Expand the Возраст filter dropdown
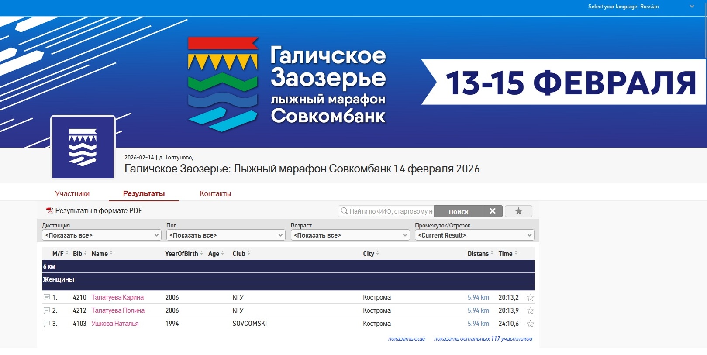The width and height of the screenshot is (707, 355). point(350,235)
